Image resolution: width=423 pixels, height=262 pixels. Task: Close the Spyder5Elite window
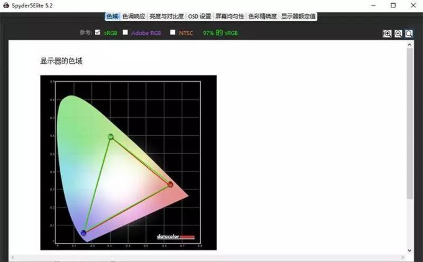pos(413,6)
